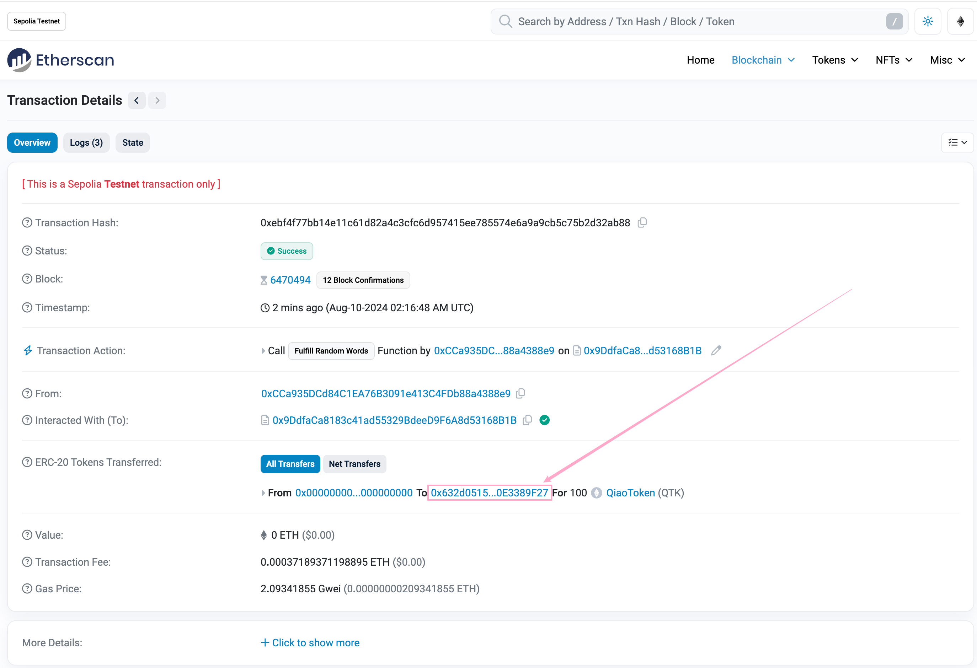Open full From address 0xCCa935DCd84C1EA76B3091e413C4FDb88a4388e9

[385, 394]
